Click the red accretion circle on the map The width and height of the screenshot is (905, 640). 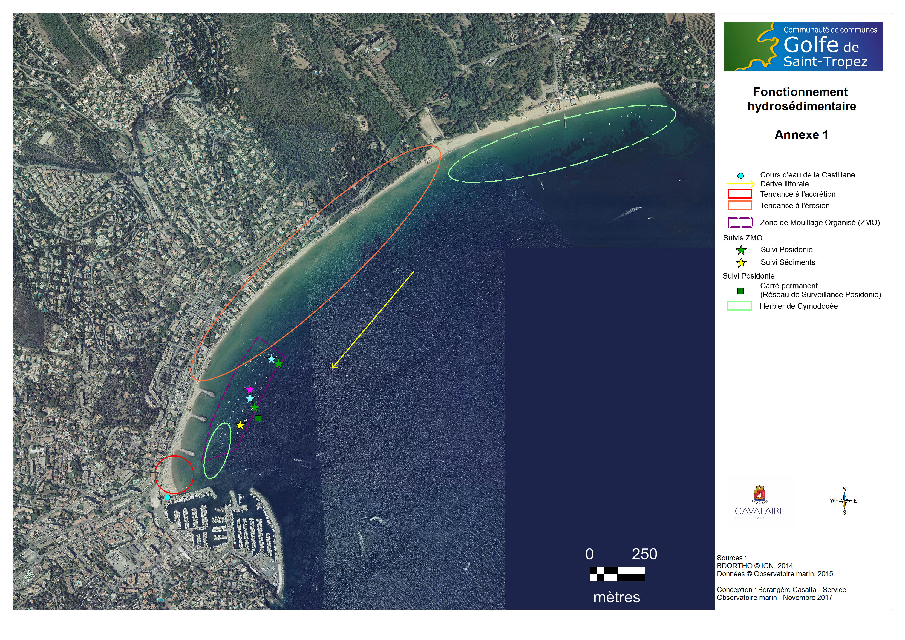pos(174,475)
